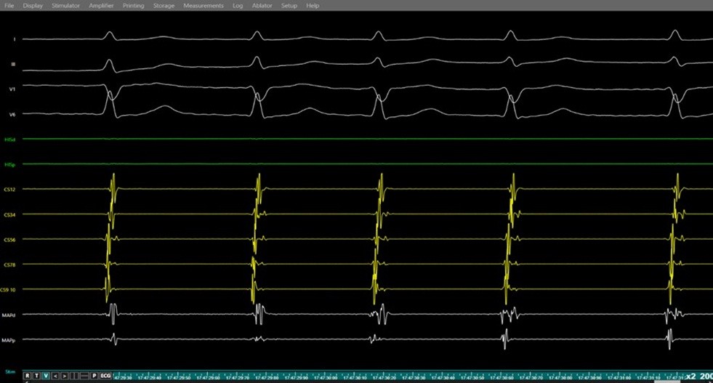Image resolution: width=713 pixels, height=383 pixels.
Task: Step backward with the < arrow button
Action: 55,376
